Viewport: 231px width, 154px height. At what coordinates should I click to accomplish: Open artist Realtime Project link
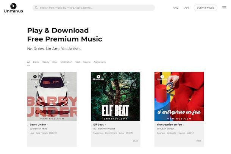coord(106,129)
